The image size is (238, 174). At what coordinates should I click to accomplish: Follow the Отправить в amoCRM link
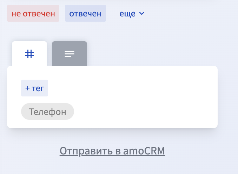pyautogui.click(x=112, y=151)
